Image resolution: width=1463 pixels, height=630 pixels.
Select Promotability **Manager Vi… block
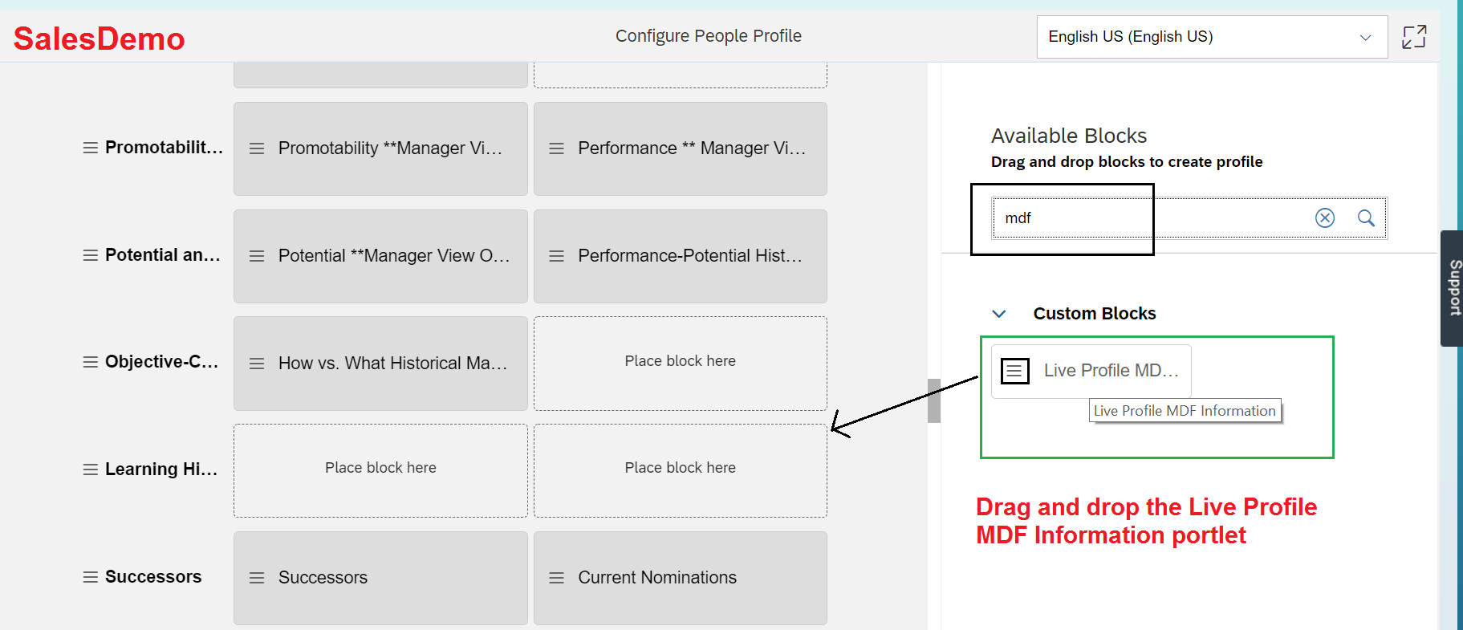click(x=380, y=148)
